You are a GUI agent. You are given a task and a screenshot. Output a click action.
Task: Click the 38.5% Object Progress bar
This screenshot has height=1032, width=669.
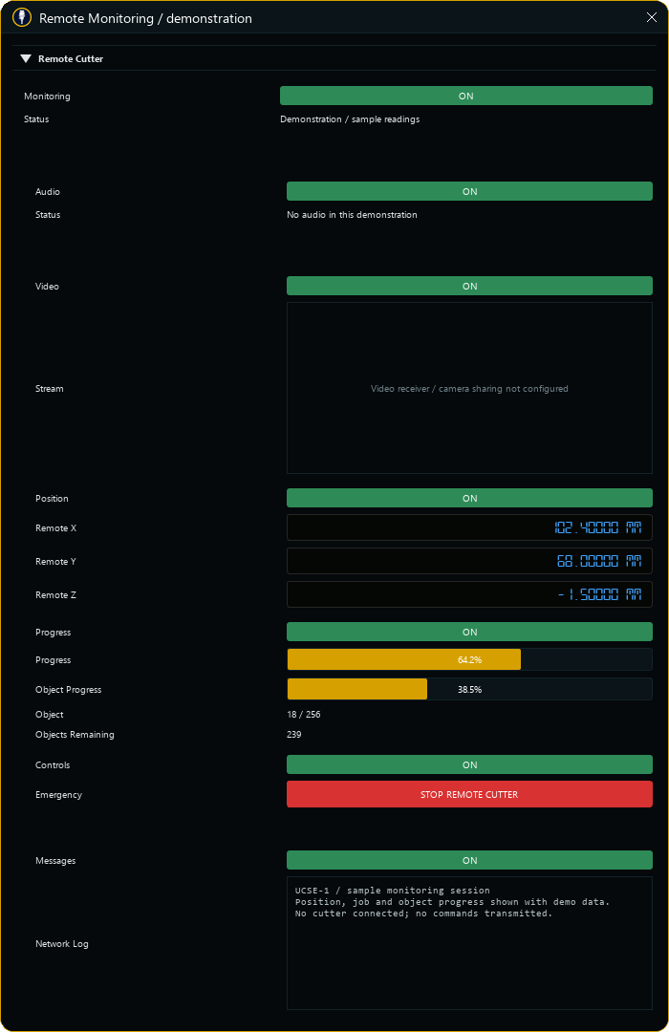click(x=469, y=689)
